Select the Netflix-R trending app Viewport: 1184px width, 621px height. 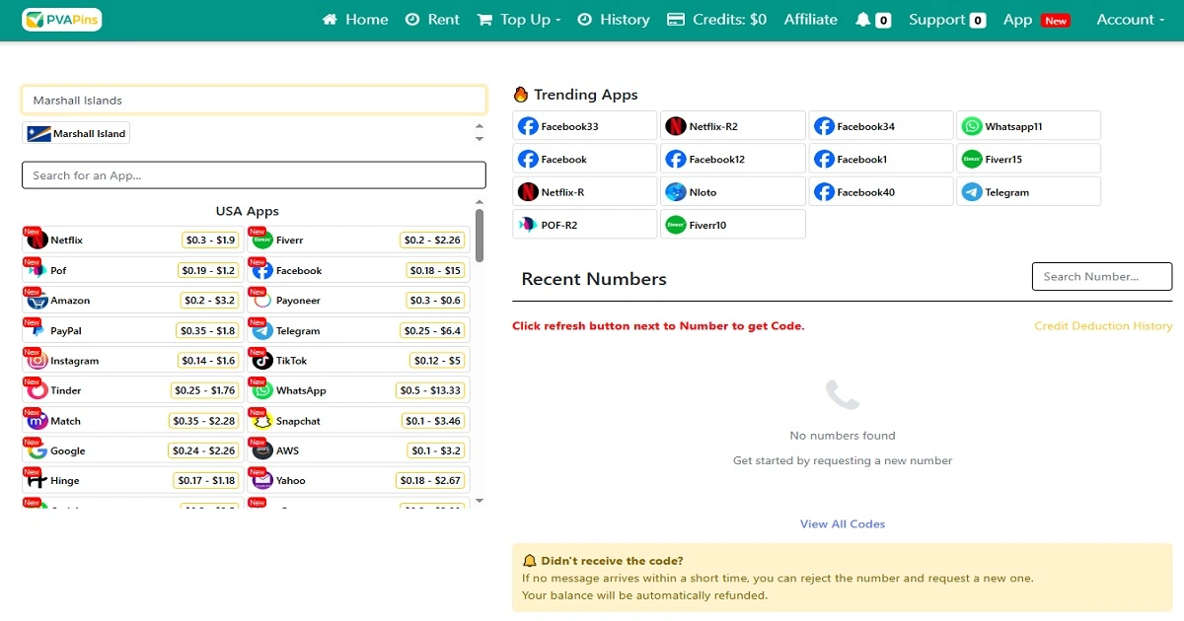[x=585, y=191]
